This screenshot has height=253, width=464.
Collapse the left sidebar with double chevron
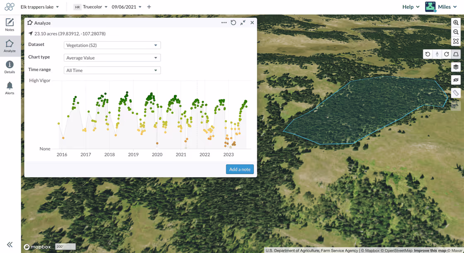(10, 244)
